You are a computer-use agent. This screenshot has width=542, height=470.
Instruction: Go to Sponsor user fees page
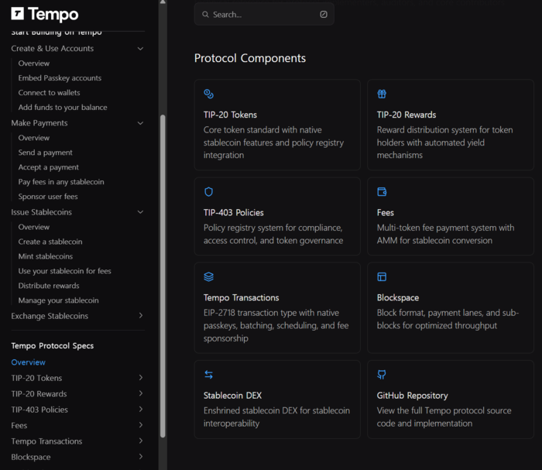[x=48, y=197]
